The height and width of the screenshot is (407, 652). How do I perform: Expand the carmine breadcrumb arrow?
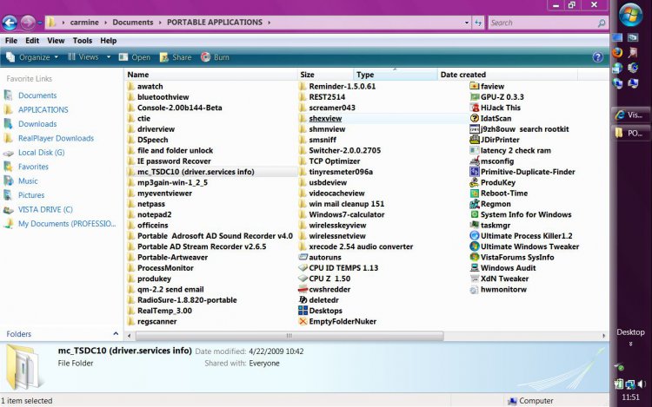[105, 23]
